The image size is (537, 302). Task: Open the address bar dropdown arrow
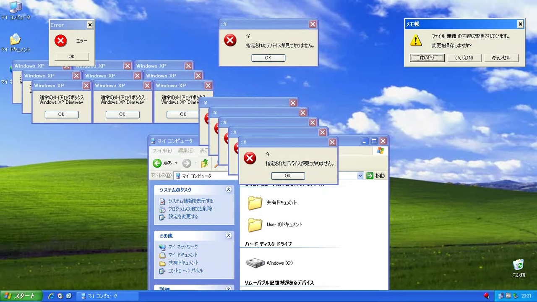point(360,176)
